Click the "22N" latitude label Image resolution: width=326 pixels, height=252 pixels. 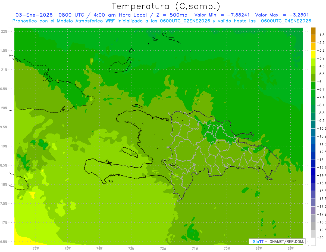pyautogui.click(x=4, y=32)
